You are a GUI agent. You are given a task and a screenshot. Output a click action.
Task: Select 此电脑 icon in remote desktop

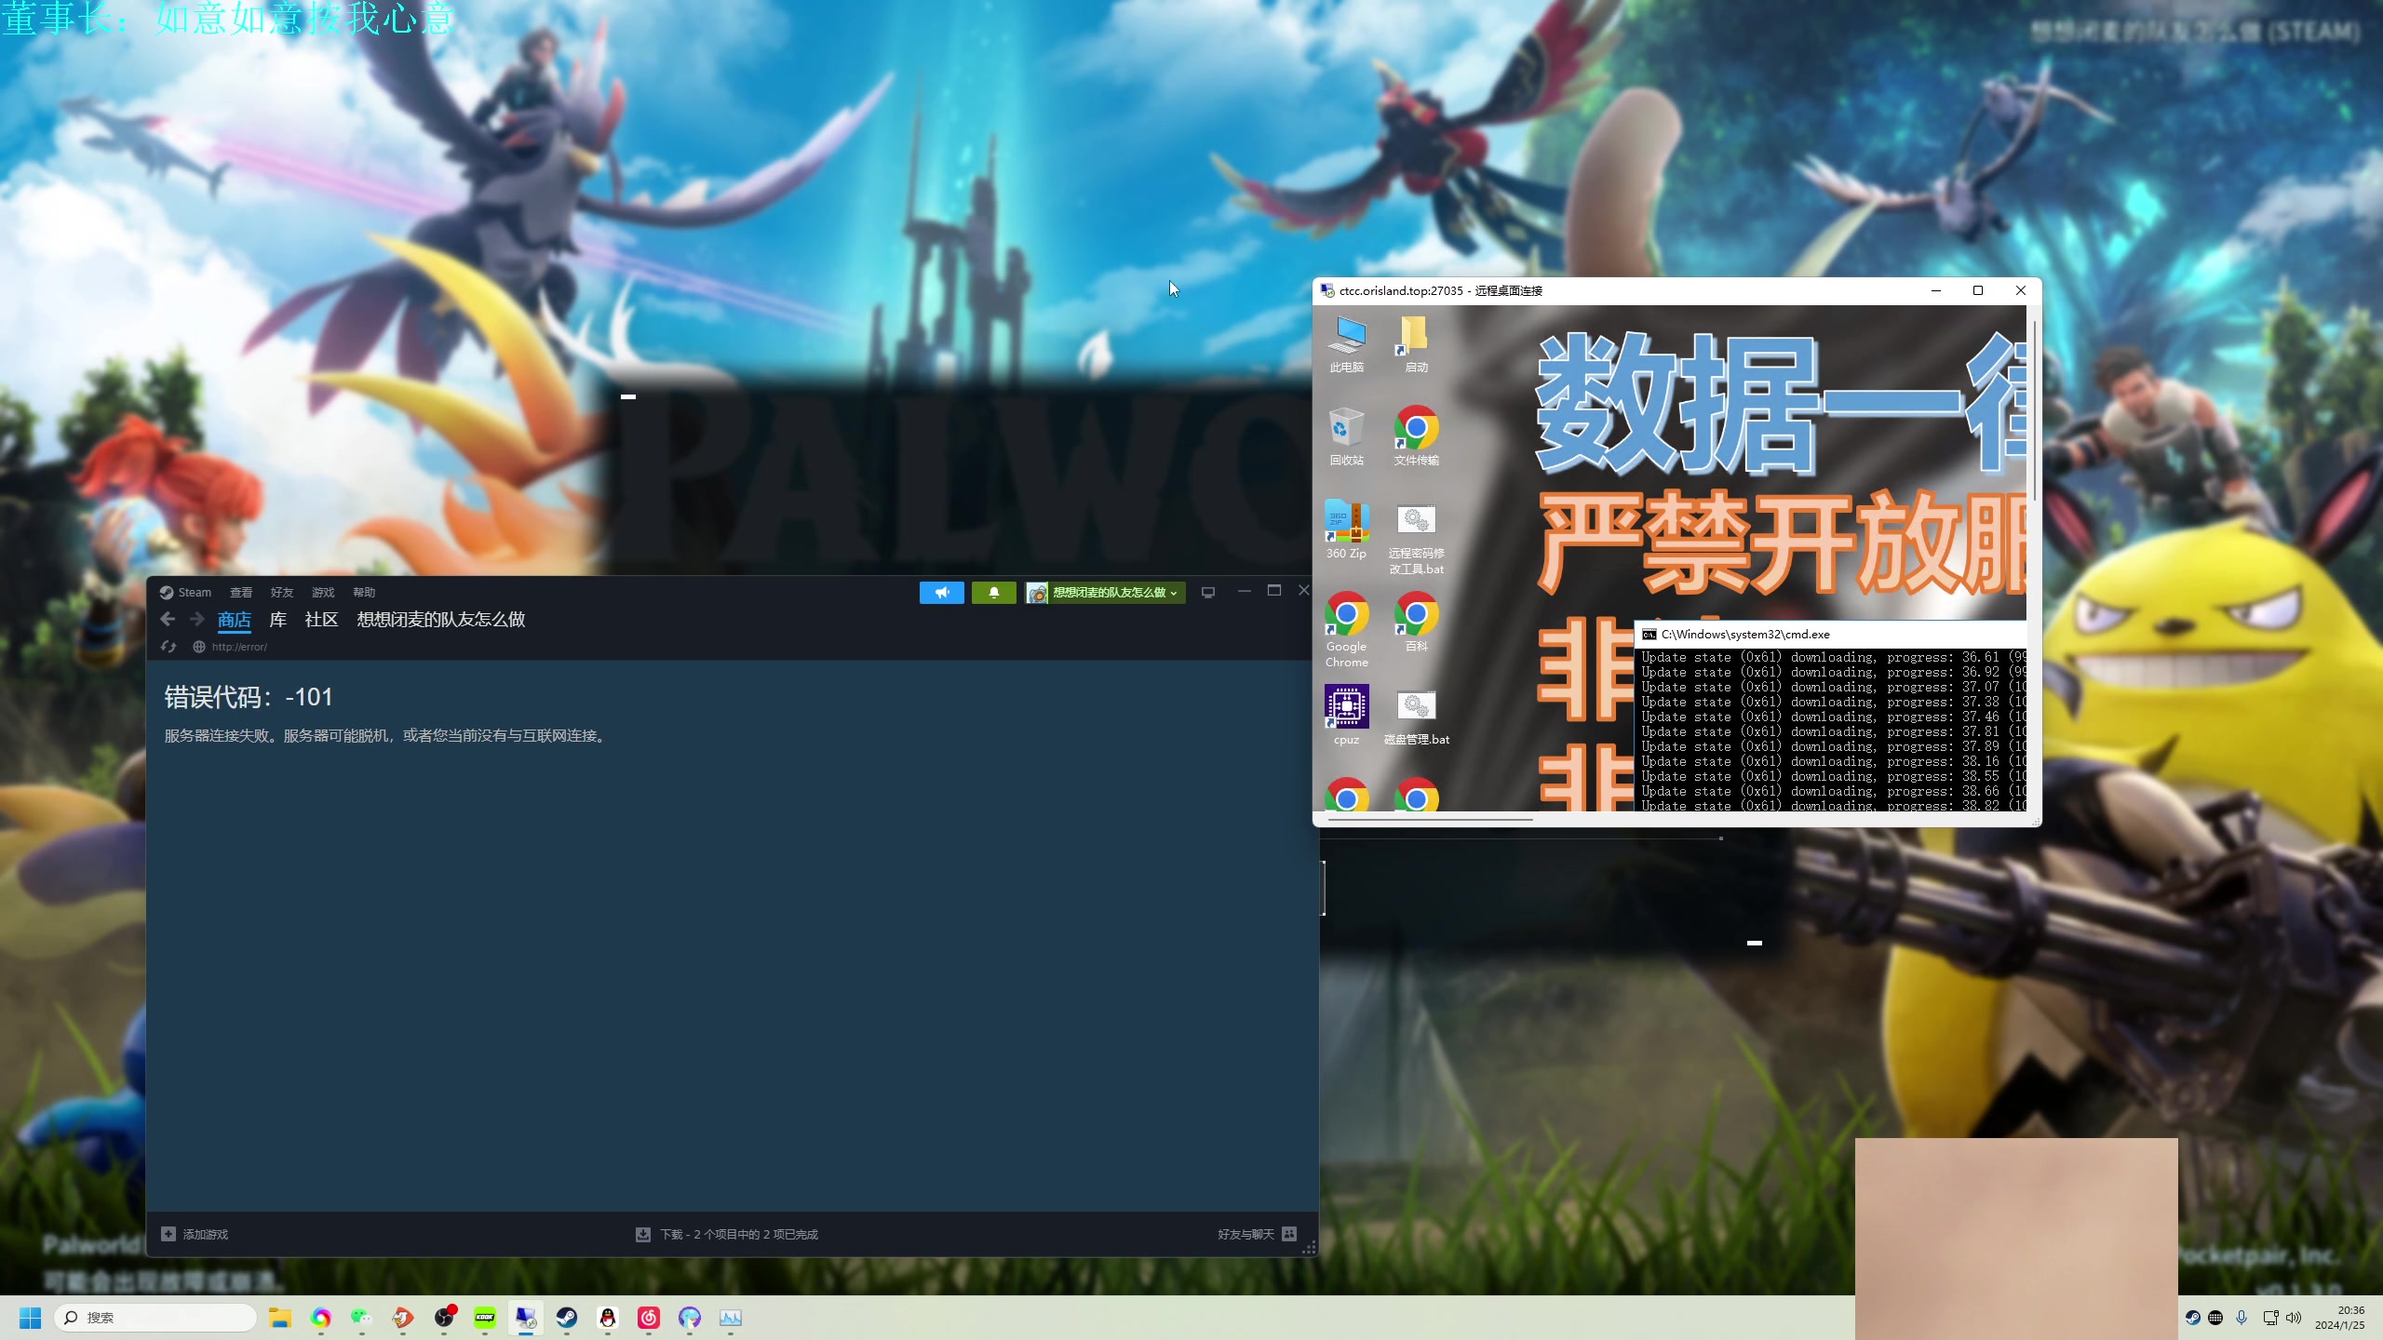tap(1347, 344)
